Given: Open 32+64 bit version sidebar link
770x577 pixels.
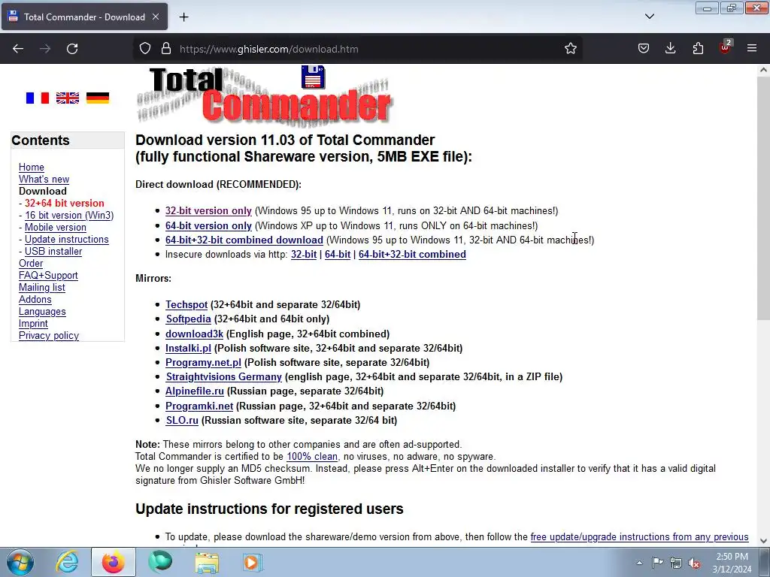Looking at the screenshot, I should (65, 203).
